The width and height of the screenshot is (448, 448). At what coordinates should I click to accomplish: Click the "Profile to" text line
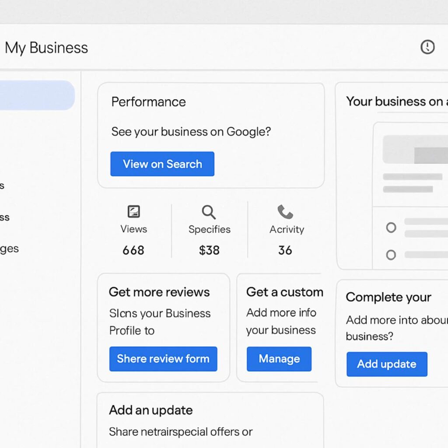pyautogui.click(x=132, y=331)
